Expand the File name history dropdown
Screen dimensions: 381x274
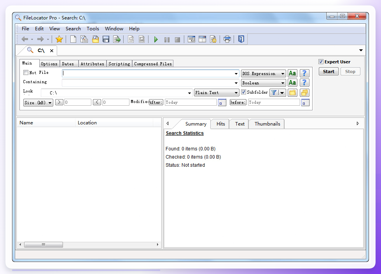click(x=236, y=73)
